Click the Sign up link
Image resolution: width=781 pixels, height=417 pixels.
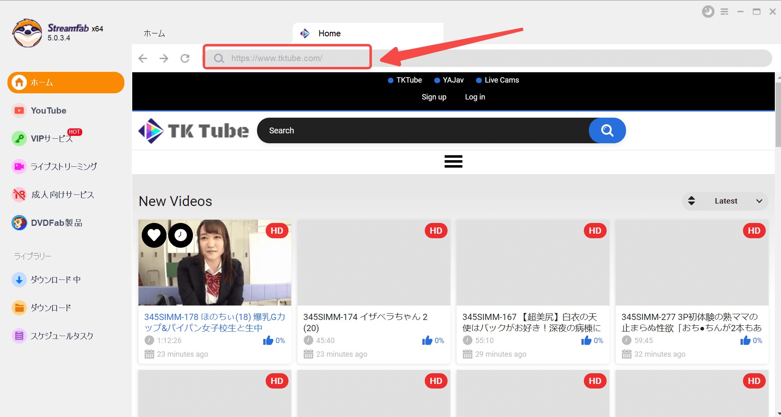434,97
